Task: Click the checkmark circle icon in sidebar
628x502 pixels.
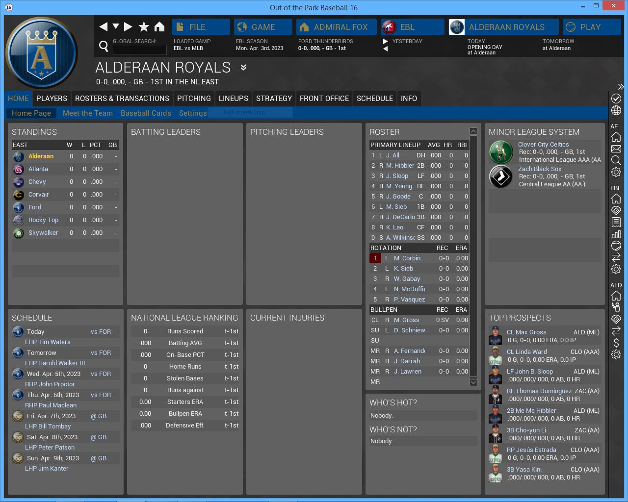Action: (x=616, y=99)
